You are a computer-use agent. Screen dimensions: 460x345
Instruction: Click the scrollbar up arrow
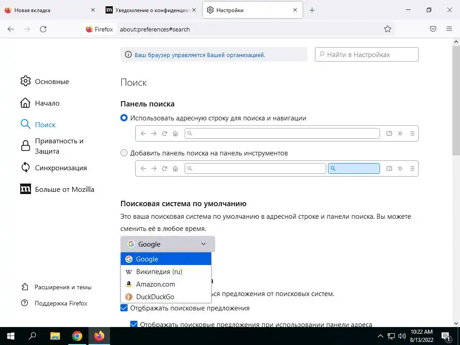[x=456, y=42]
